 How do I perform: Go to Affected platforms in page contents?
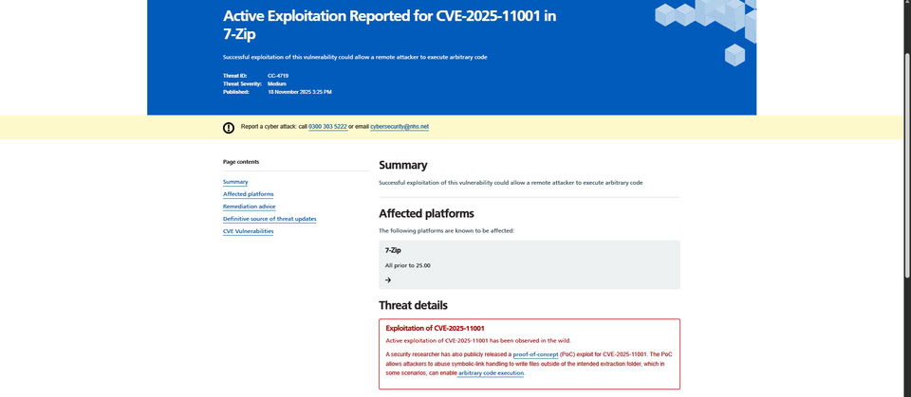248,194
